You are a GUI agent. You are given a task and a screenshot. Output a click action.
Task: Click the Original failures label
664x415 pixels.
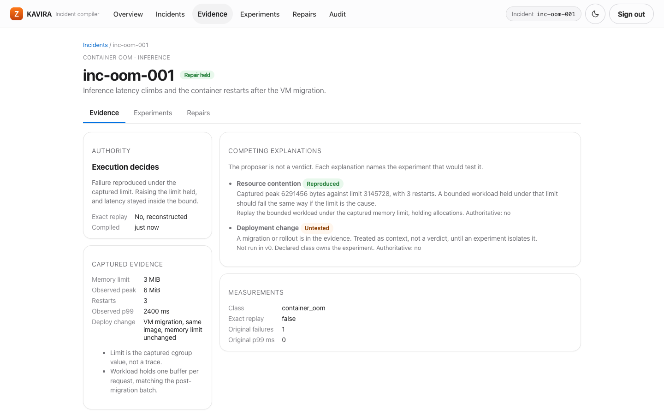tap(251, 329)
